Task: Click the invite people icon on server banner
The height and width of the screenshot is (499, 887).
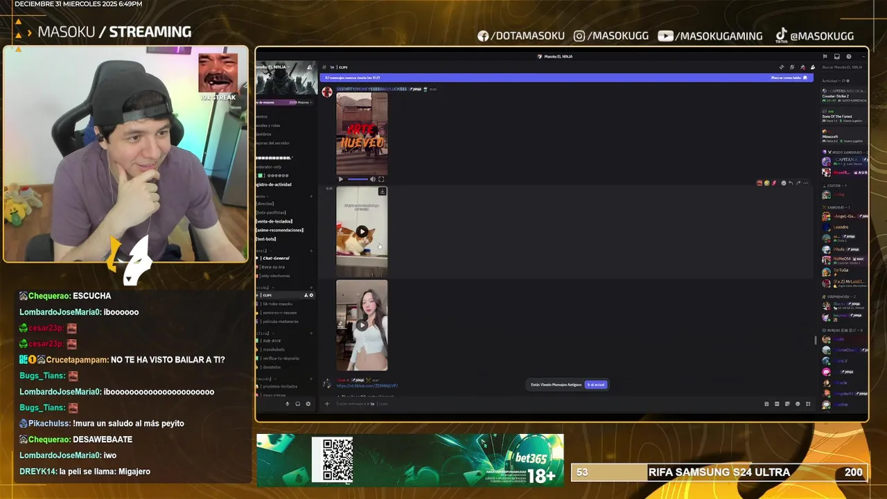Action: 309,67
